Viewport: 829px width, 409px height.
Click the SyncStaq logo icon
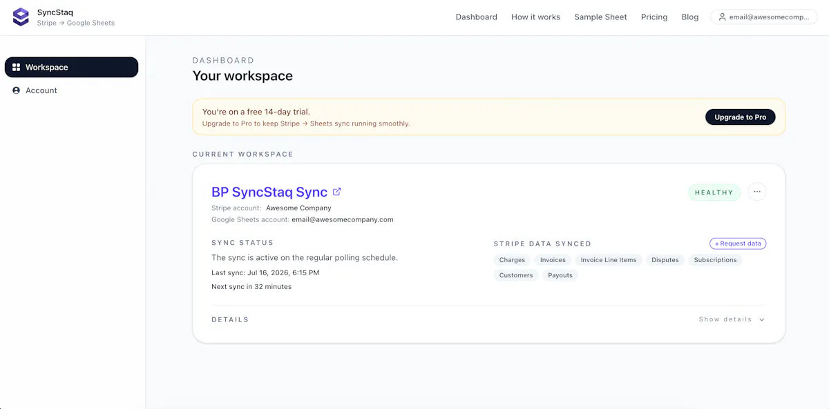click(x=21, y=17)
